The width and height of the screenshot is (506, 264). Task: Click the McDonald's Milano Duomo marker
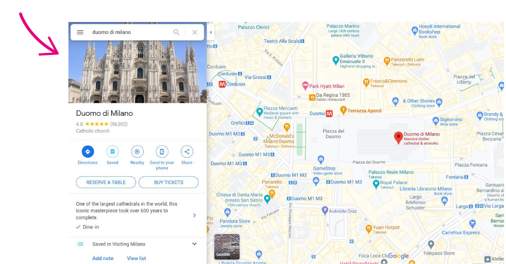click(287, 127)
